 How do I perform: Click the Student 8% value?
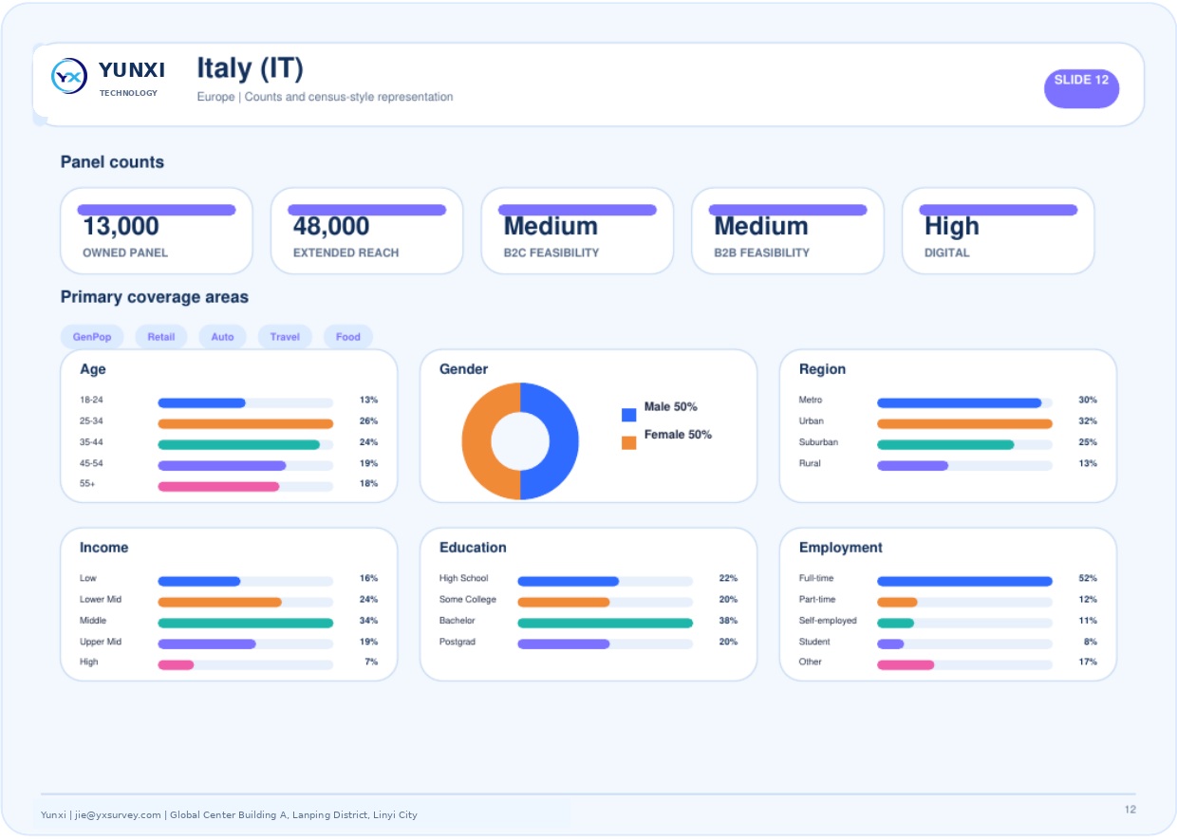pyautogui.click(x=1091, y=642)
